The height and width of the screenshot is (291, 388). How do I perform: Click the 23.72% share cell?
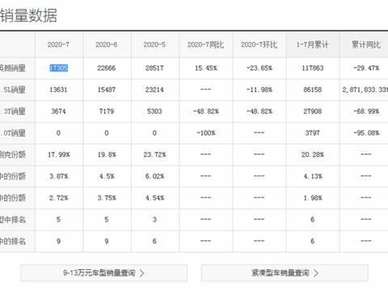tap(154, 154)
